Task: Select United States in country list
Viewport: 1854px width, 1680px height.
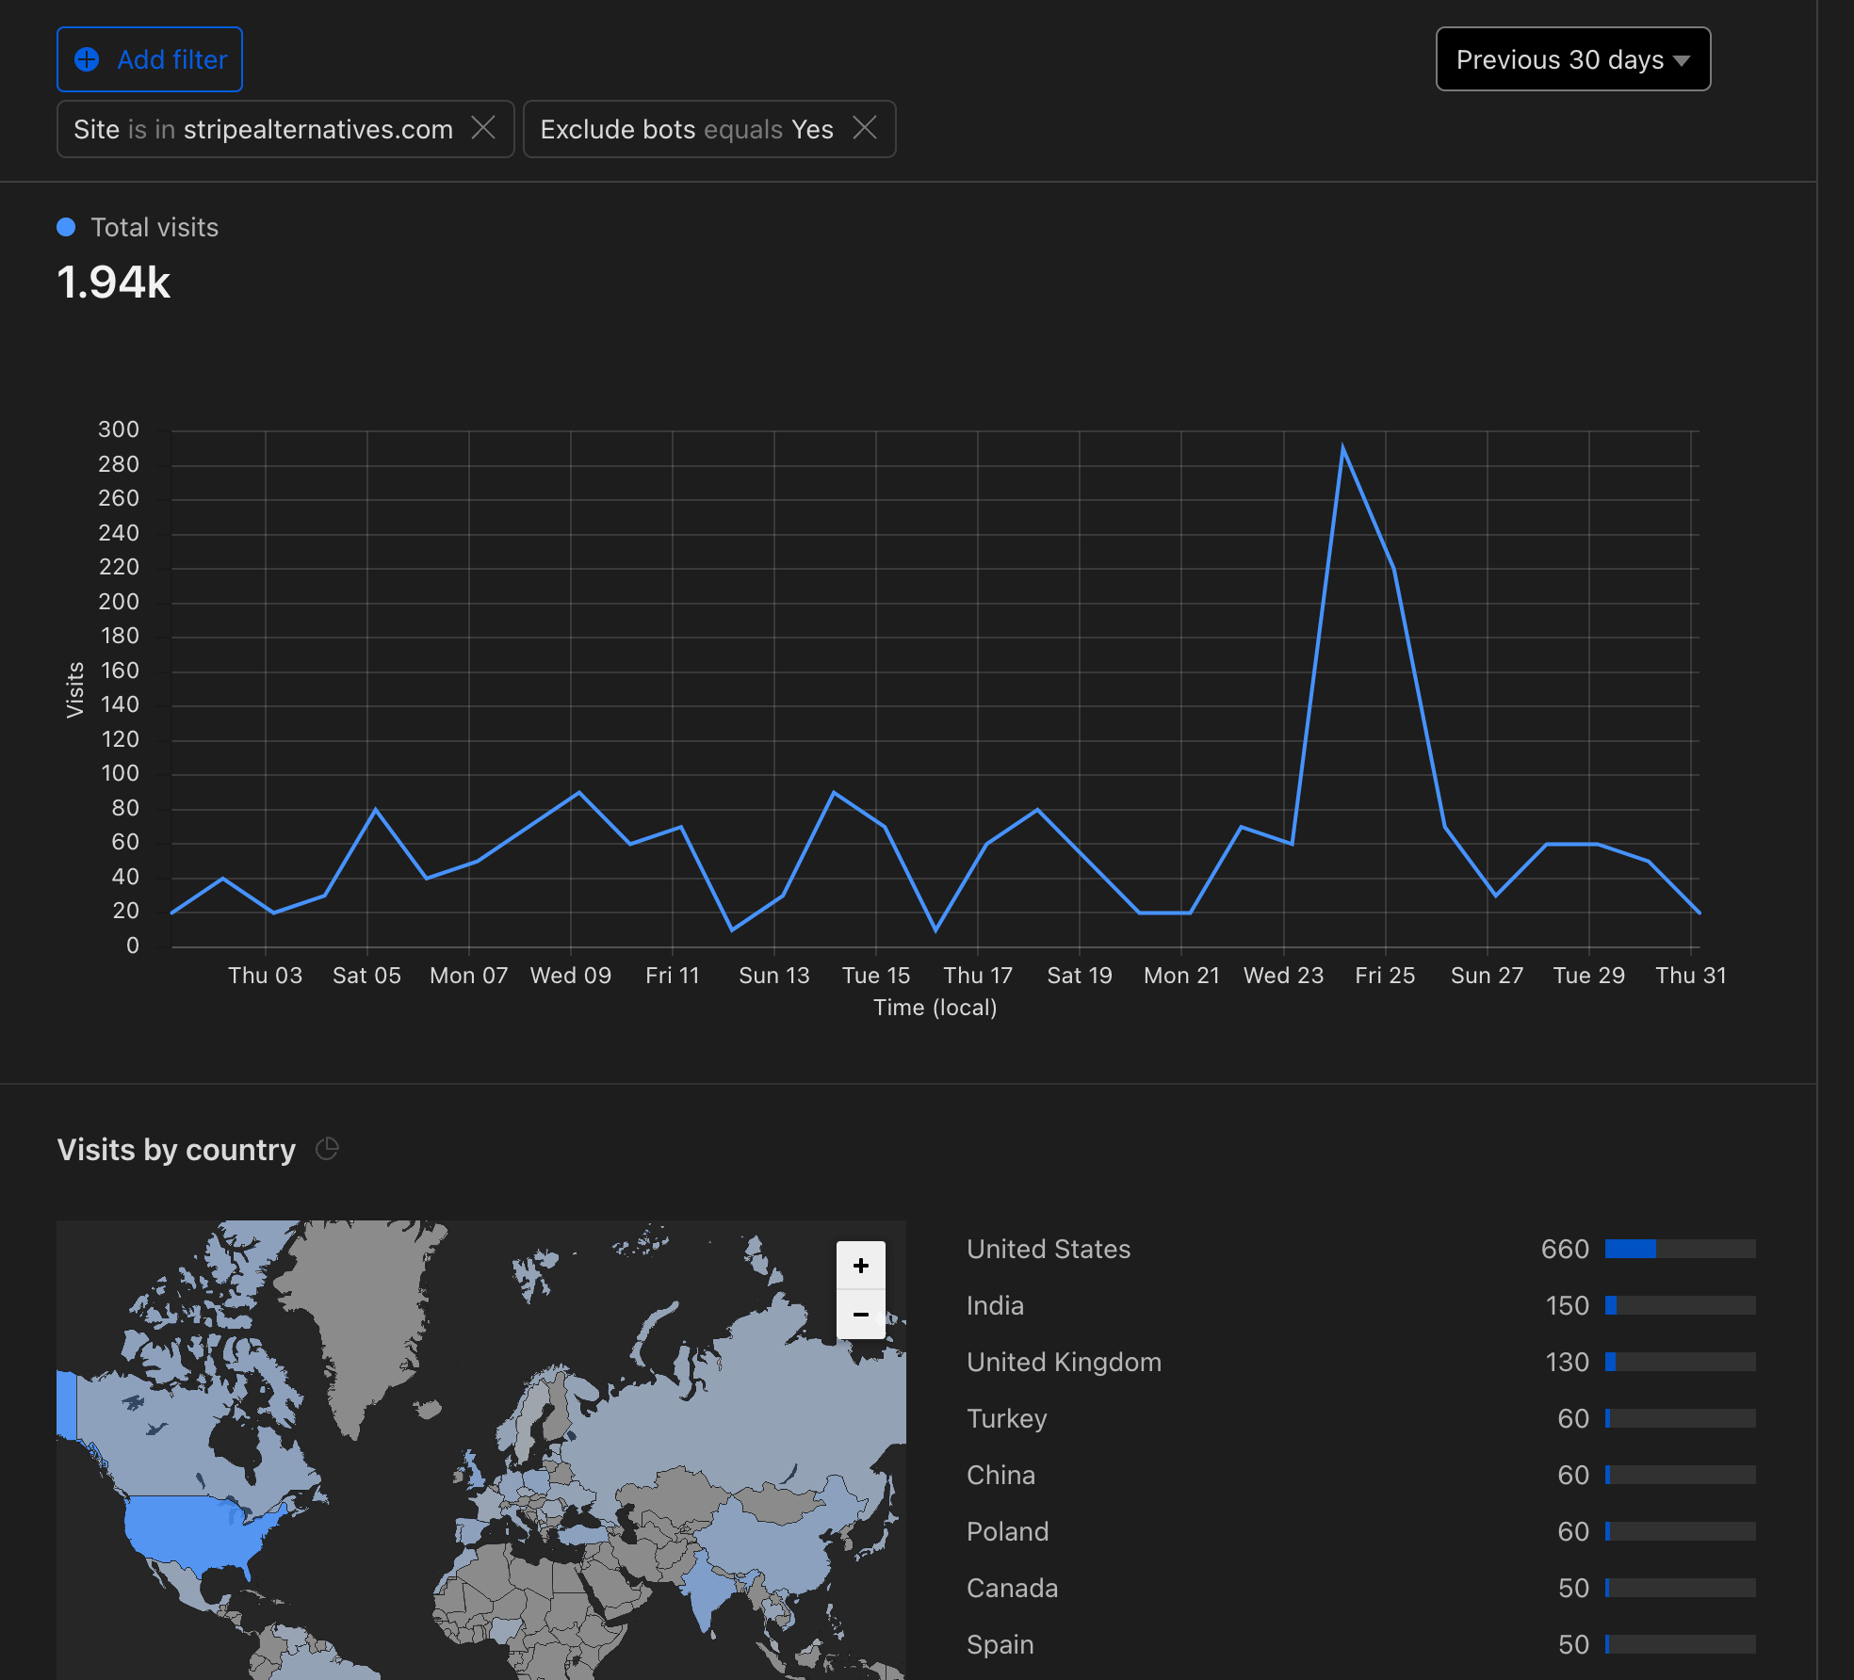Action: (1049, 1249)
